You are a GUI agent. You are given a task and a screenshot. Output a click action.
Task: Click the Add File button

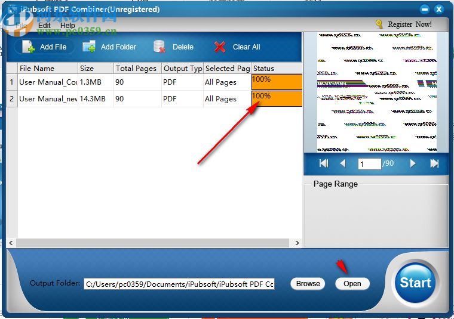(45, 47)
